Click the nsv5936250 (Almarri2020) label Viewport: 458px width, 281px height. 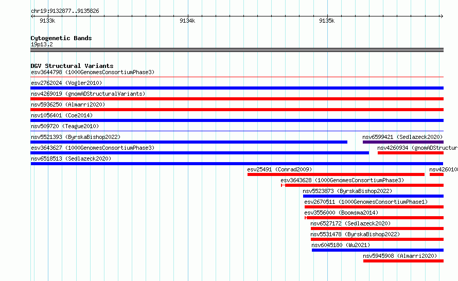click(68, 104)
